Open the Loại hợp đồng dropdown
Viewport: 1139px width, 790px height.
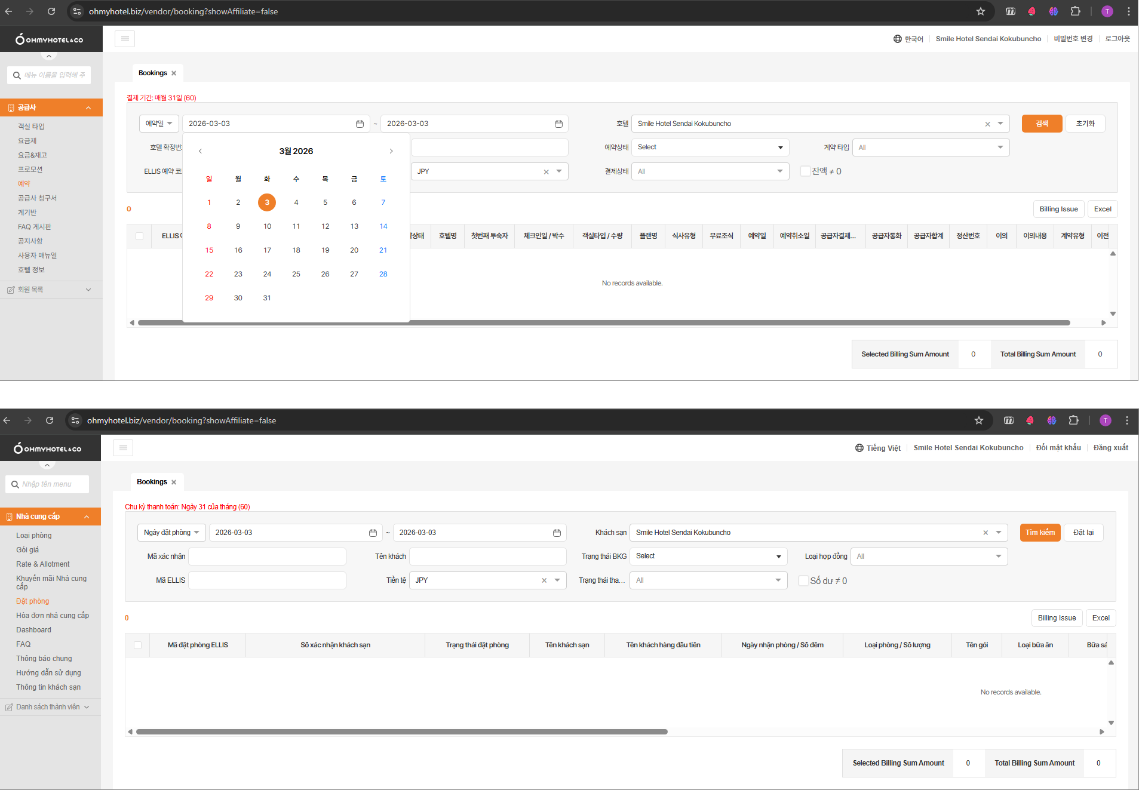tap(929, 557)
